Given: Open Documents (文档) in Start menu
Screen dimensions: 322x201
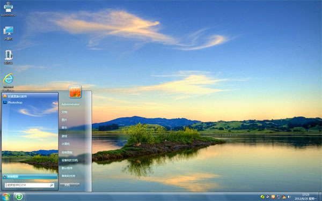Looking at the screenshot, I should tap(64, 112).
